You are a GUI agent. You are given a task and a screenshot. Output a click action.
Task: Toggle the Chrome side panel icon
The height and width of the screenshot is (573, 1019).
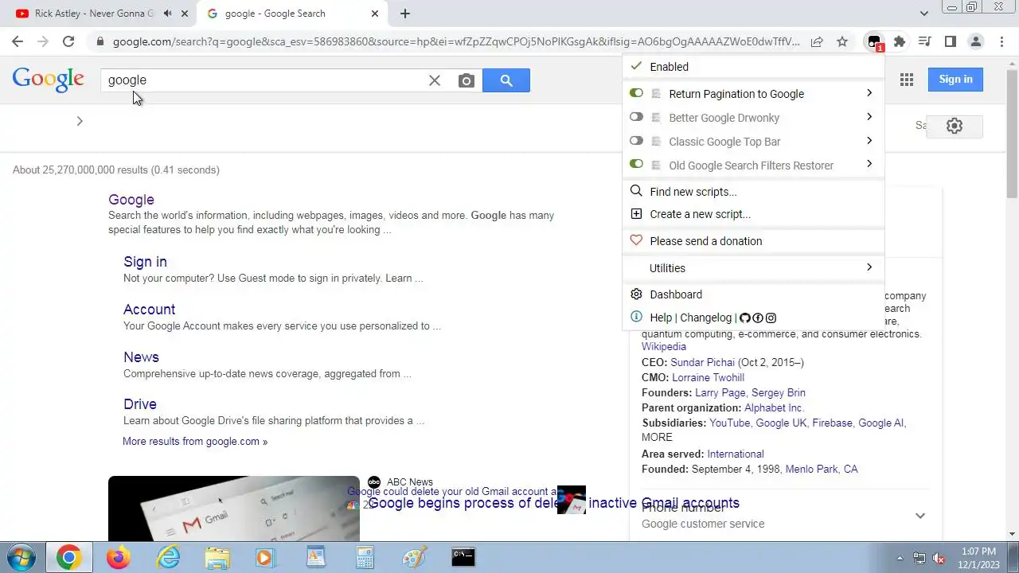951,42
